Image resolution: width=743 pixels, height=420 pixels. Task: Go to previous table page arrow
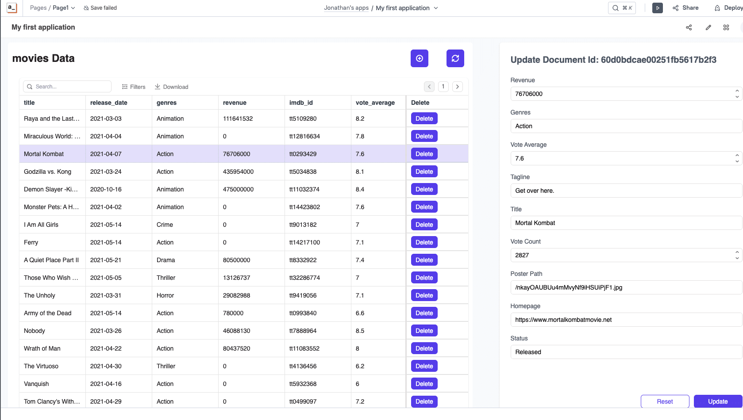coord(429,87)
